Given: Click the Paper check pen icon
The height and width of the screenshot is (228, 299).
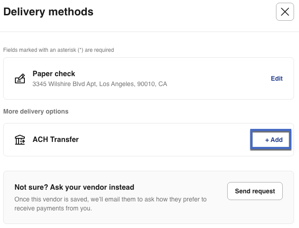Looking at the screenshot, I should click(x=20, y=79).
